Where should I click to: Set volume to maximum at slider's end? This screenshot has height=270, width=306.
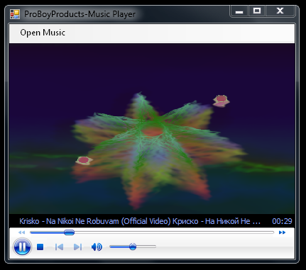click(155, 247)
